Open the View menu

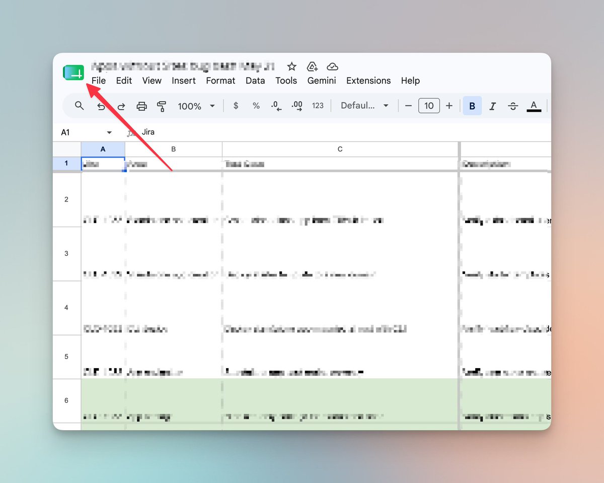click(152, 81)
